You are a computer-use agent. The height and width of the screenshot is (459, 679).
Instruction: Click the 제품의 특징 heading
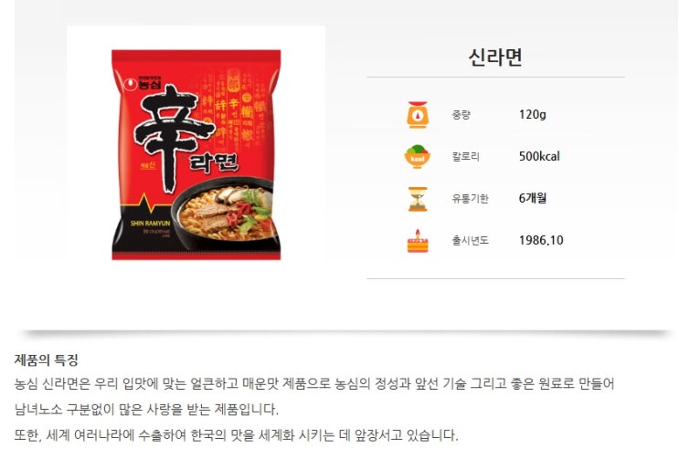click(x=46, y=360)
